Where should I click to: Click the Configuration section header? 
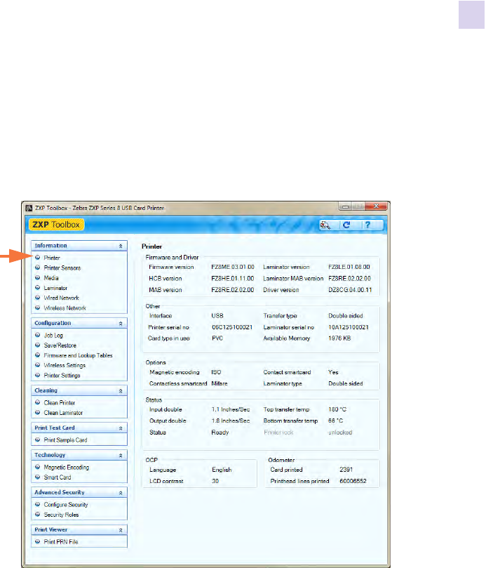pyautogui.click(x=79, y=323)
